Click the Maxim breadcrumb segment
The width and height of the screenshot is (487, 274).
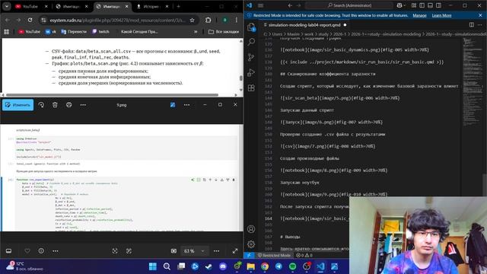(x=293, y=34)
